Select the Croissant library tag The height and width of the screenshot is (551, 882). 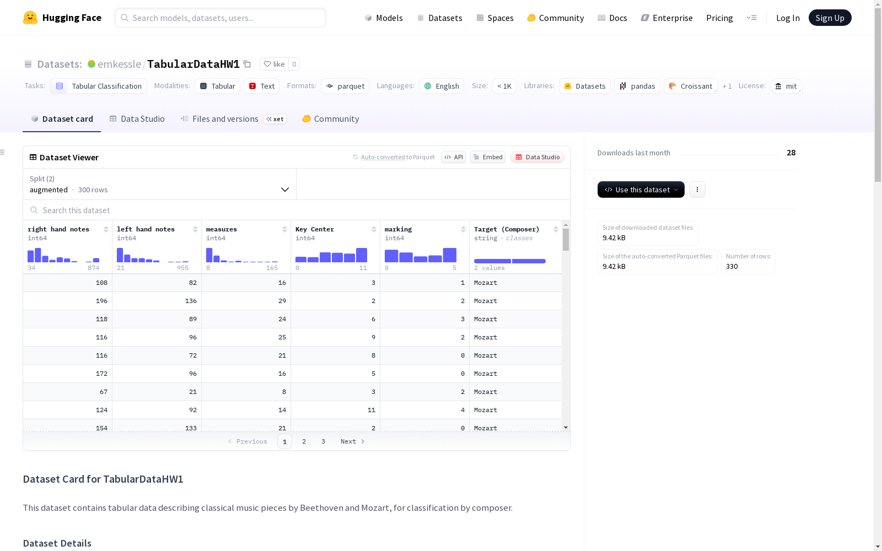point(691,86)
